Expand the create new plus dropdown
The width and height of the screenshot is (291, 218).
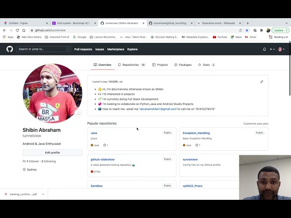click(x=272, y=49)
